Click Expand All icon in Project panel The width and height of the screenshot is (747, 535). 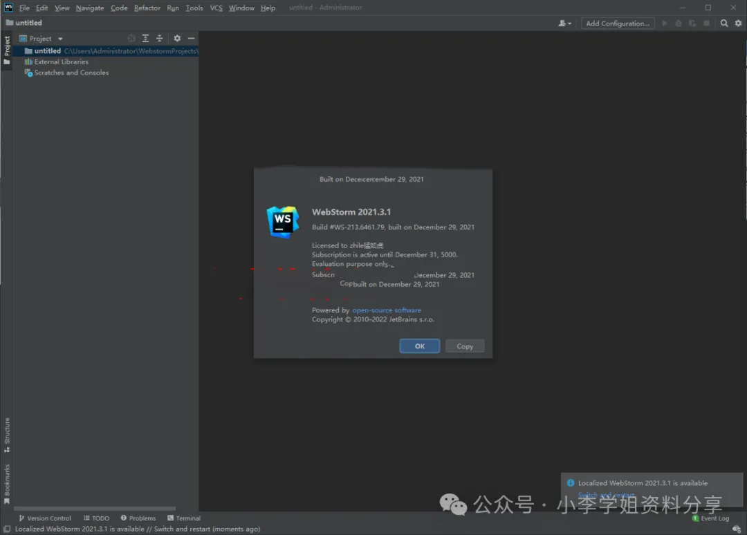[145, 38]
